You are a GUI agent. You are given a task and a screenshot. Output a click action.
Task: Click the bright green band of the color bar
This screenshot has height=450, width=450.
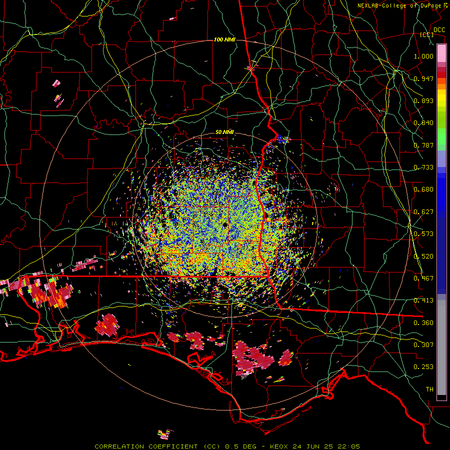[441, 136]
